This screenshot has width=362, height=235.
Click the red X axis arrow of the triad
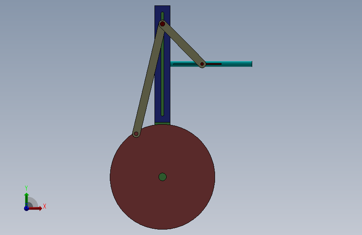click(x=35, y=208)
